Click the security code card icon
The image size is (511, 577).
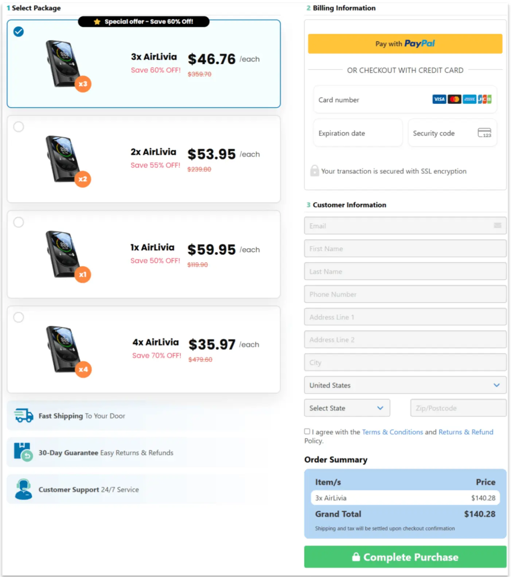[x=485, y=133]
